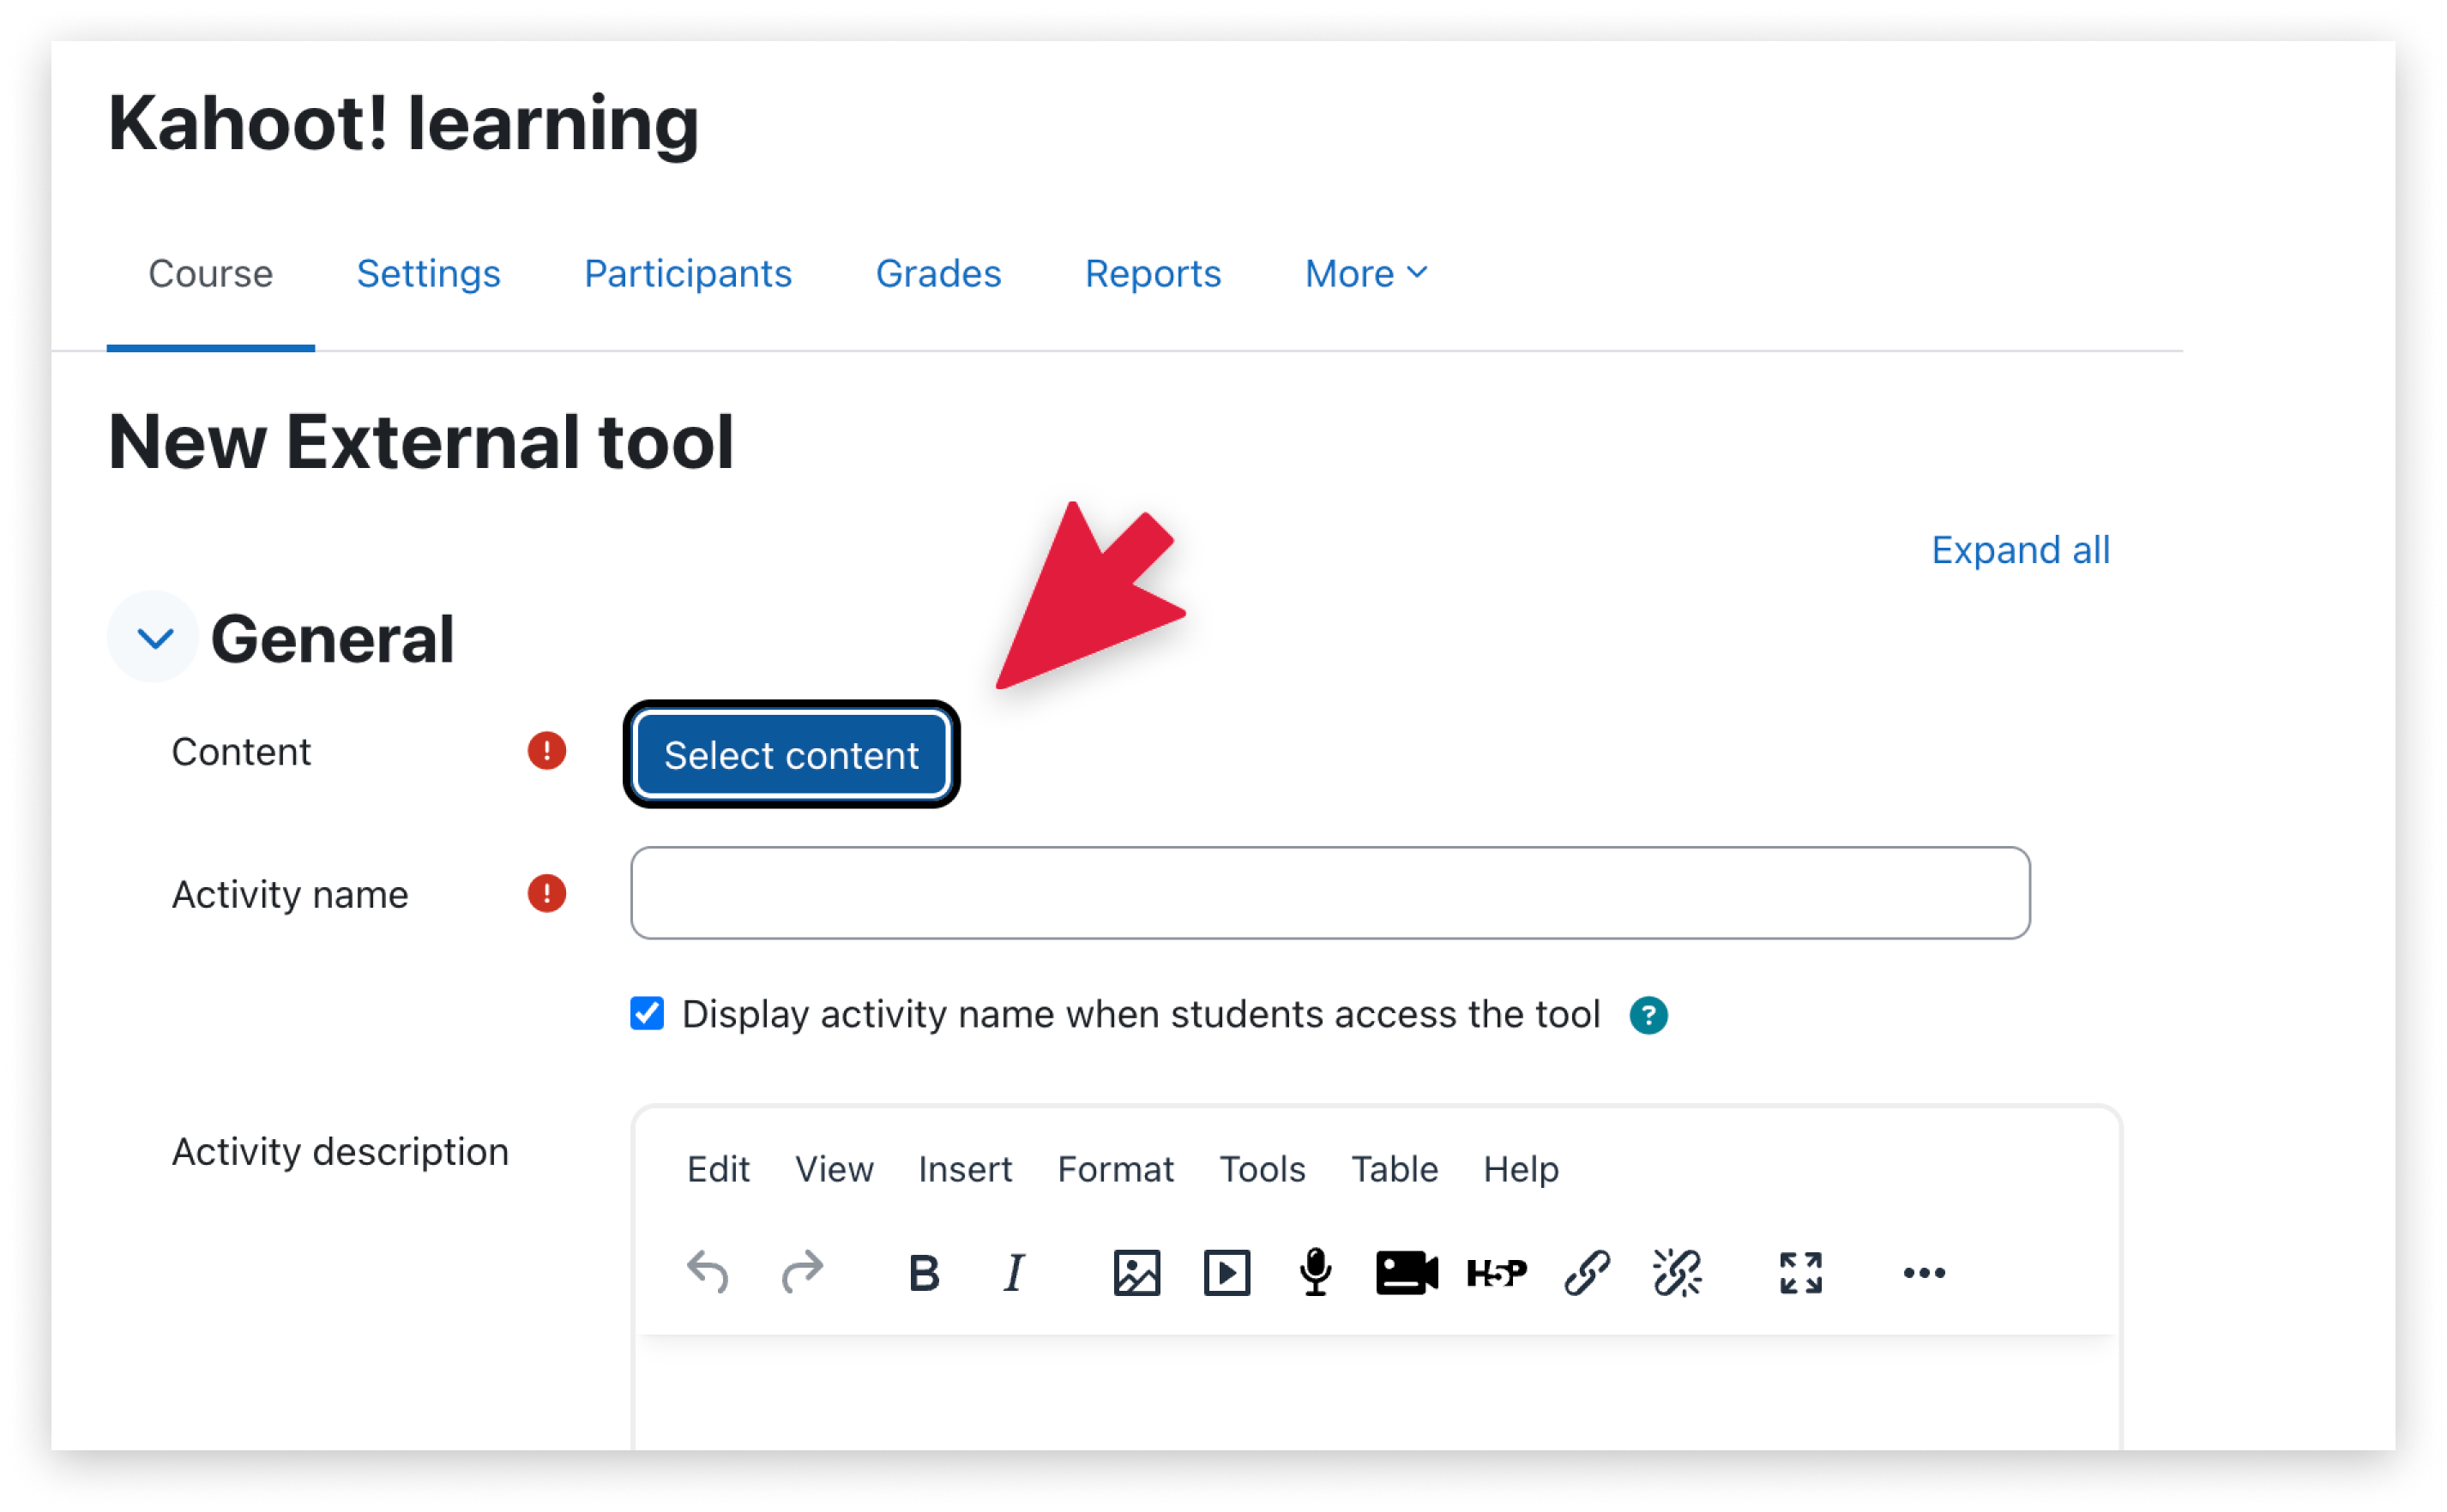
Task: Open the editor Table menu
Action: pyautogui.click(x=1394, y=1168)
